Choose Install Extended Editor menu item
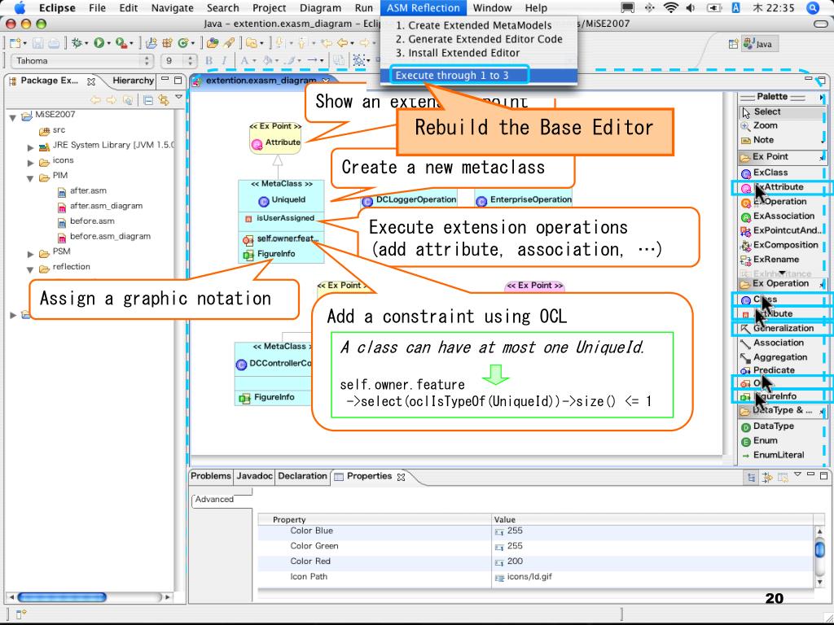The width and height of the screenshot is (834, 625). pyautogui.click(x=479, y=53)
